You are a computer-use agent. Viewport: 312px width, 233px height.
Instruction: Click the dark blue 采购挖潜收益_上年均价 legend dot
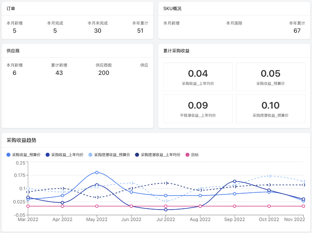coord(137,155)
